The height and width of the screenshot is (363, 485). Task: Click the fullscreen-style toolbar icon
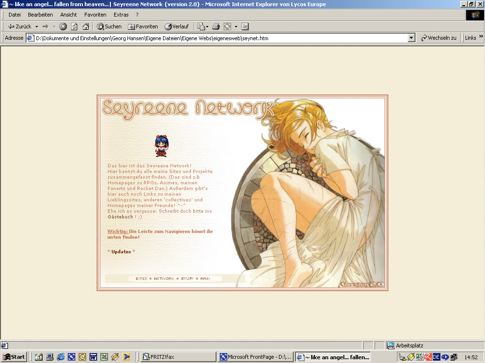coord(227,26)
